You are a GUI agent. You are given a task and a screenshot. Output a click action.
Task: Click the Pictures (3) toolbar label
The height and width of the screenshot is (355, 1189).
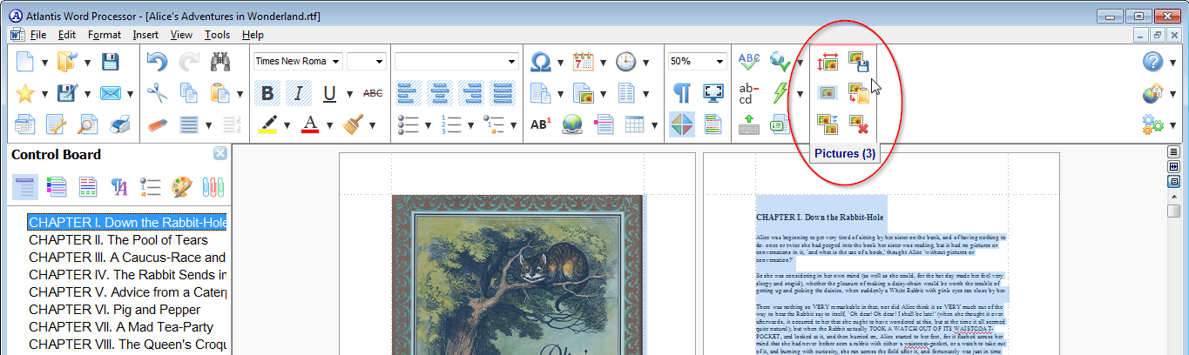click(845, 154)
